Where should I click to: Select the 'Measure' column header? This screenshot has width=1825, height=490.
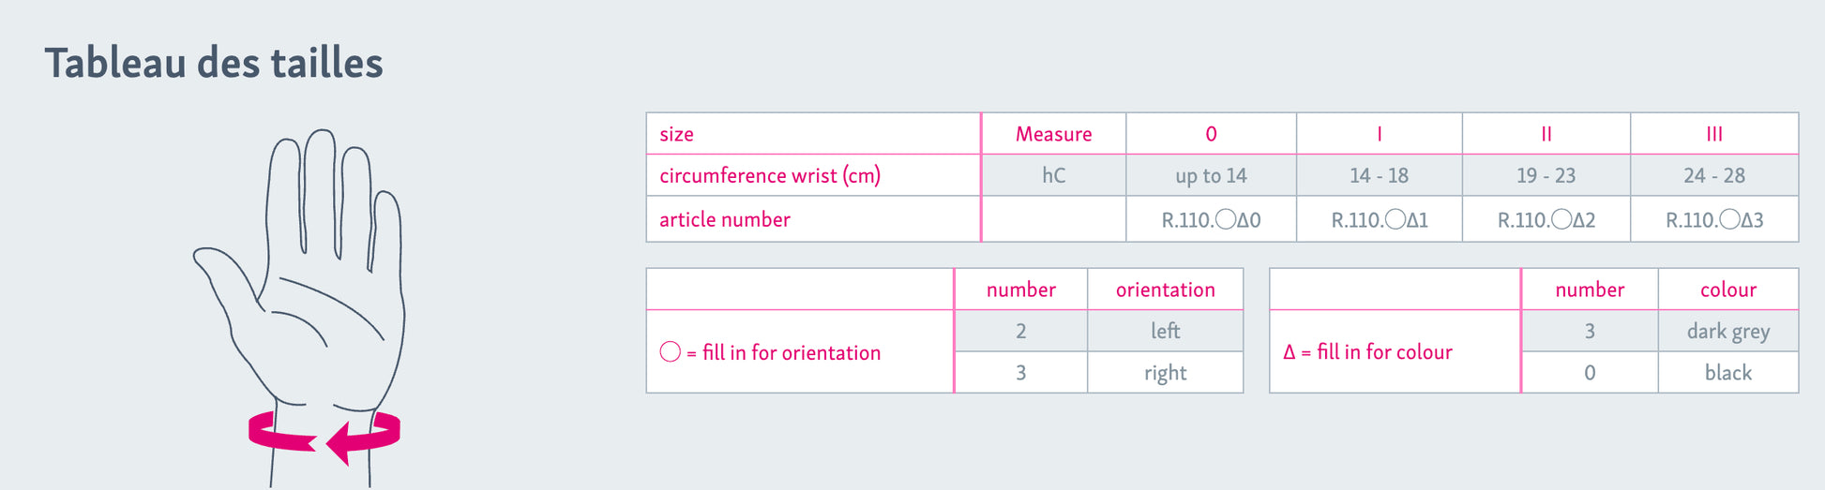click(1053, 134)
